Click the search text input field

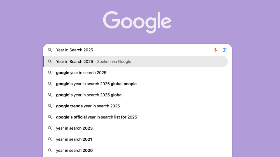tap(132, 50)
